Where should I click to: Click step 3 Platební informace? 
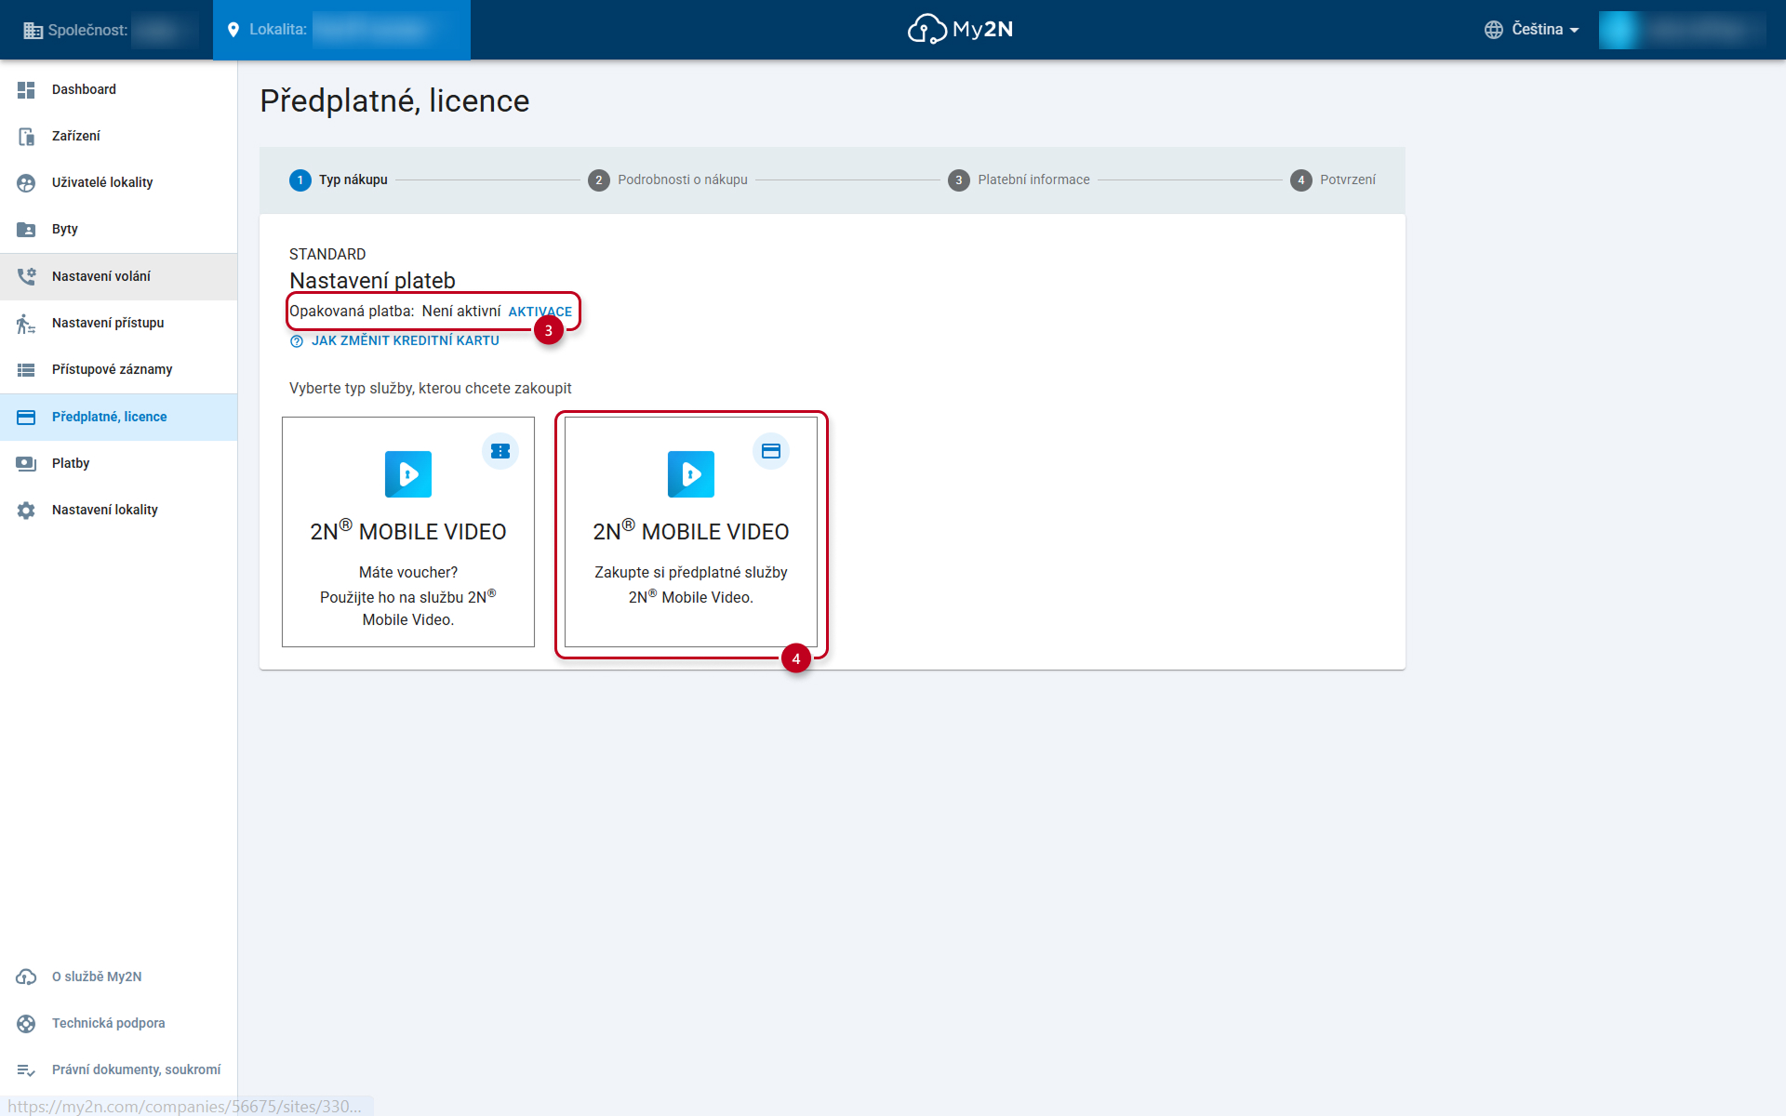coord(1019,179)
